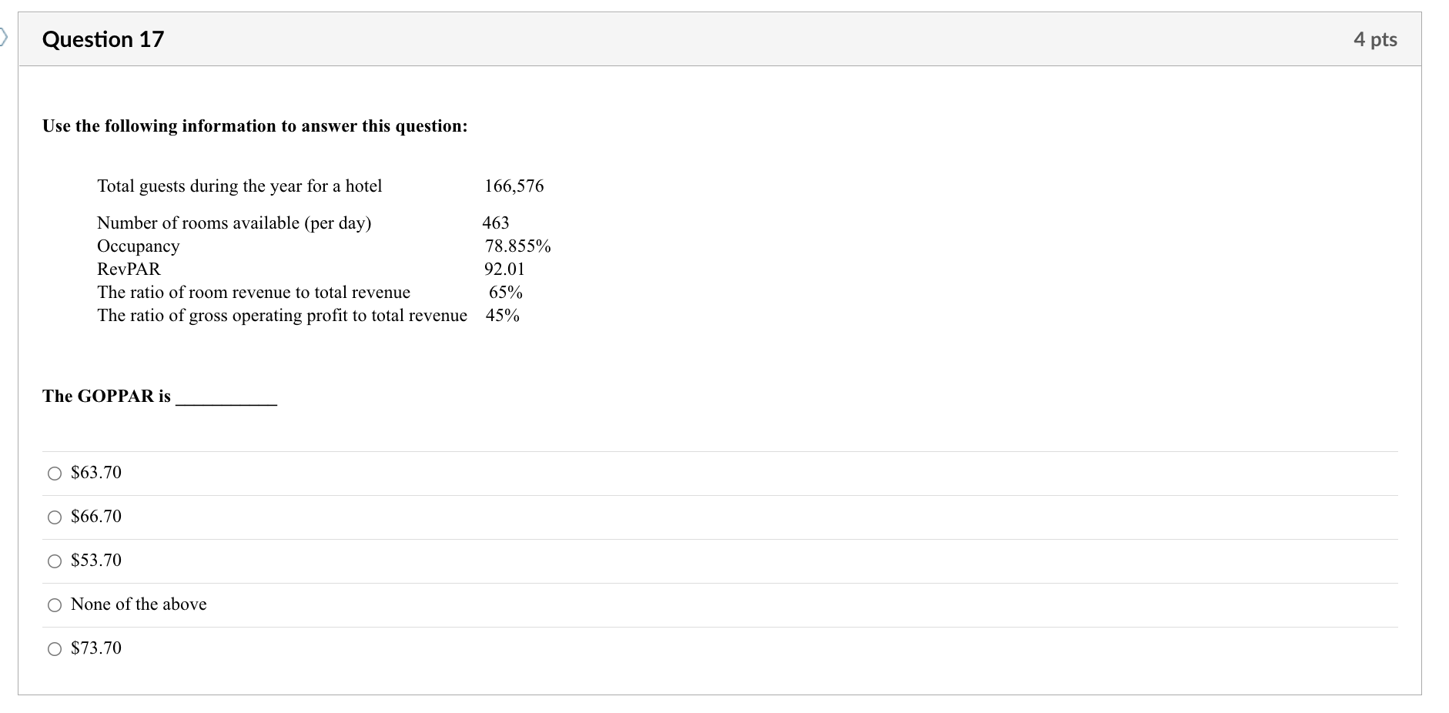The width and height of the screenshot is (1449, 713).
Task: Choose the $66.70 radio option
Action: click(55, 517)
